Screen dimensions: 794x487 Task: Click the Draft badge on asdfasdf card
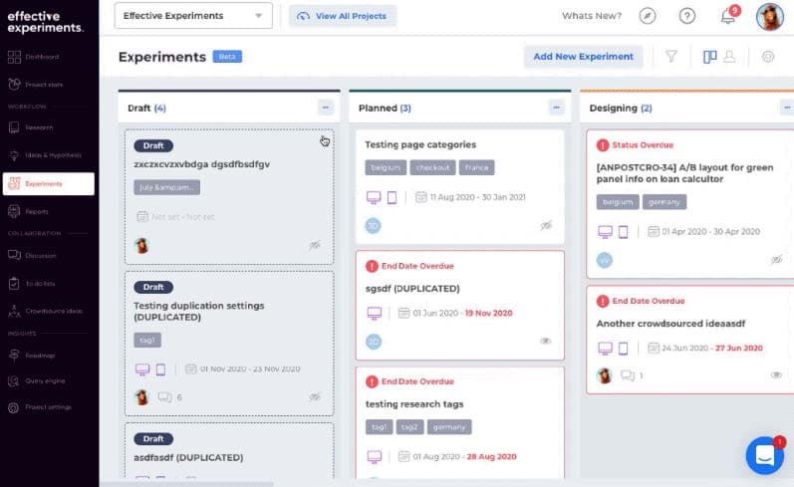pyautogui.click(x=153, y=439)
